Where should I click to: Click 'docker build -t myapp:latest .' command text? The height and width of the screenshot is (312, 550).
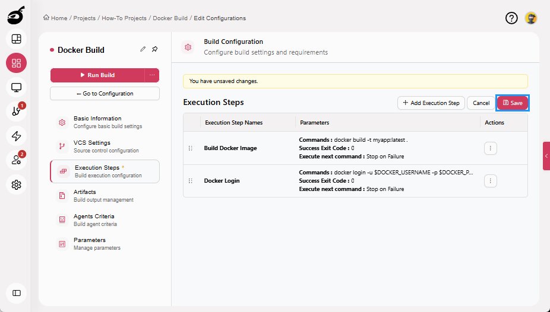pyautogui.click(x=371, y=140)
